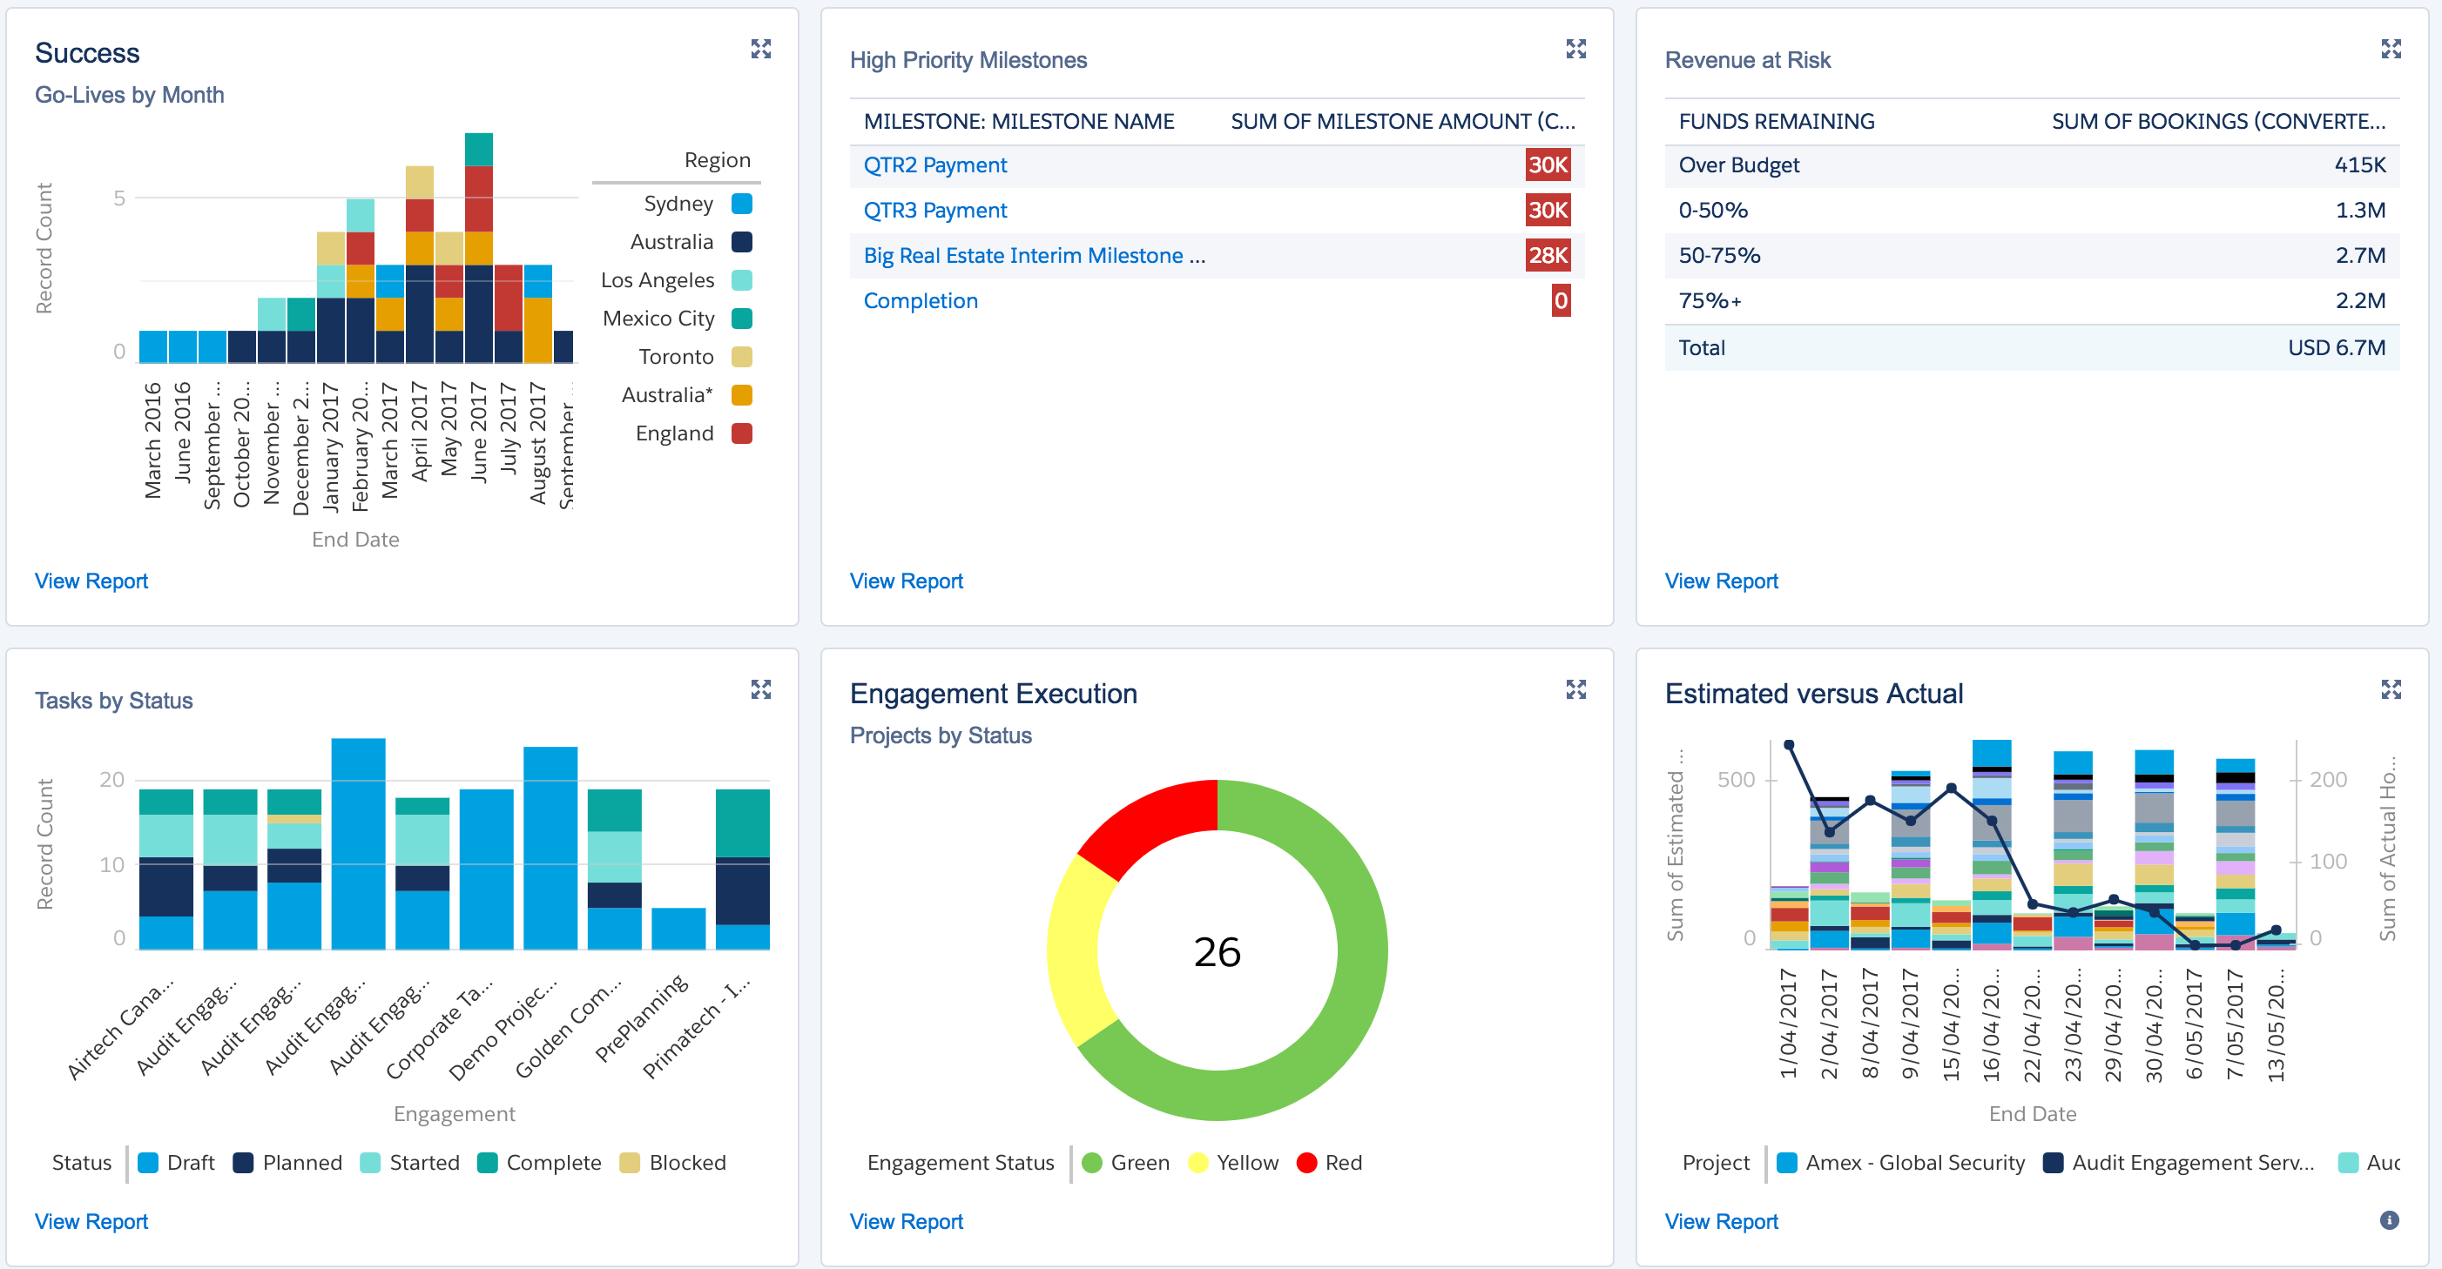Open View Report under Revenue at Risk

[x=1721, y=581]
